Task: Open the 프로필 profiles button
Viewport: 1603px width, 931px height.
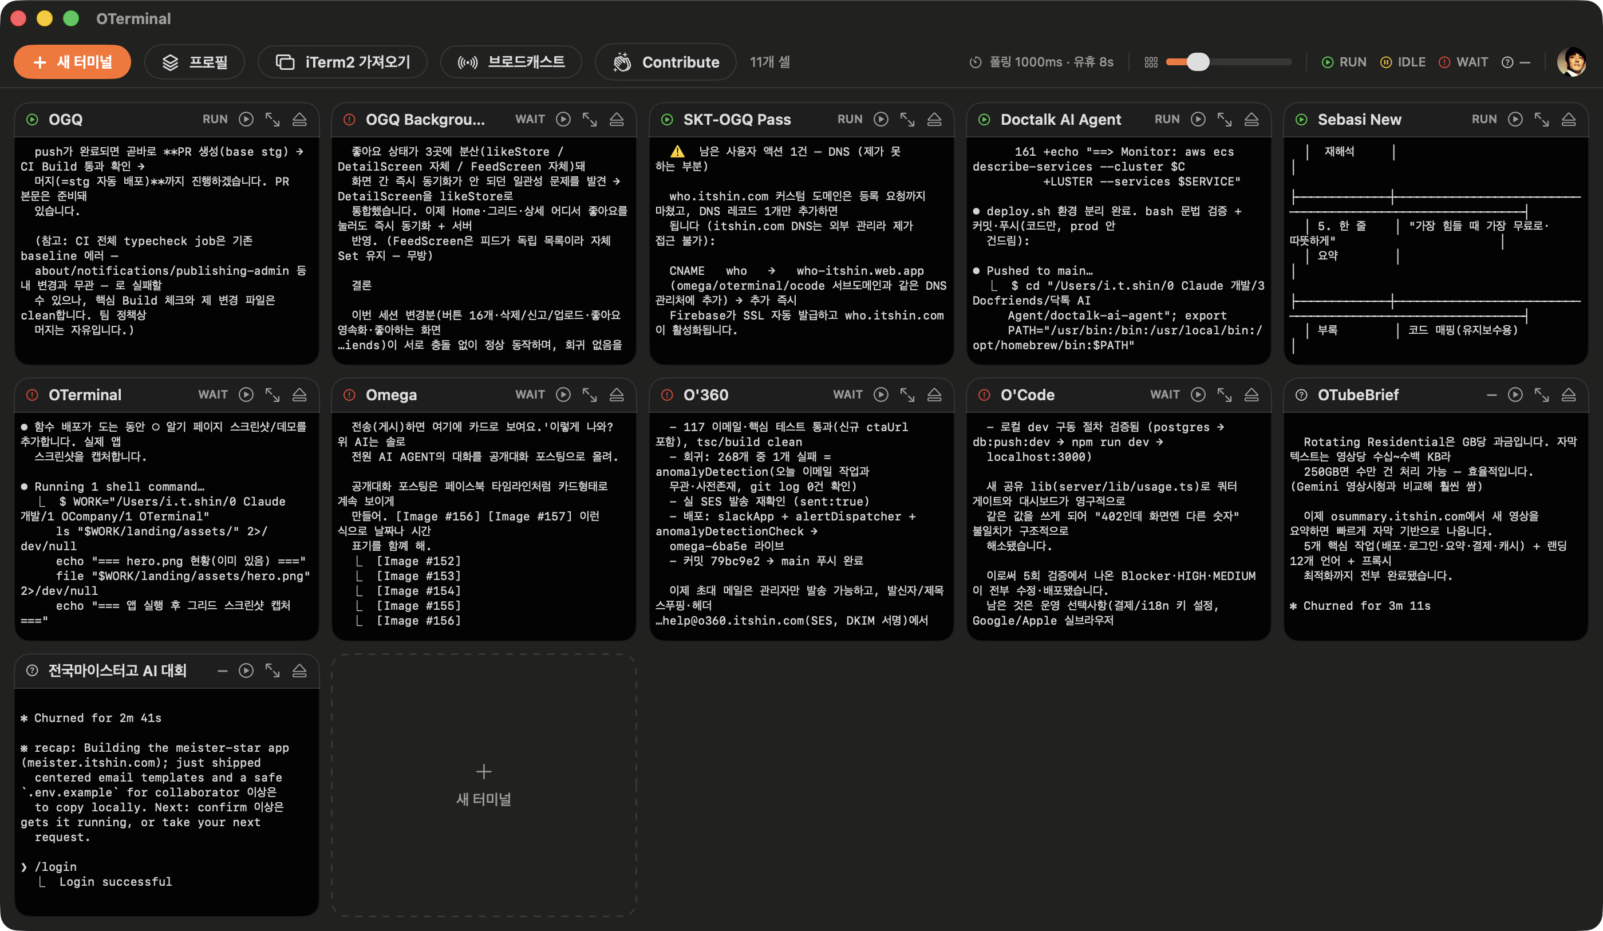Action: [195, 62]
